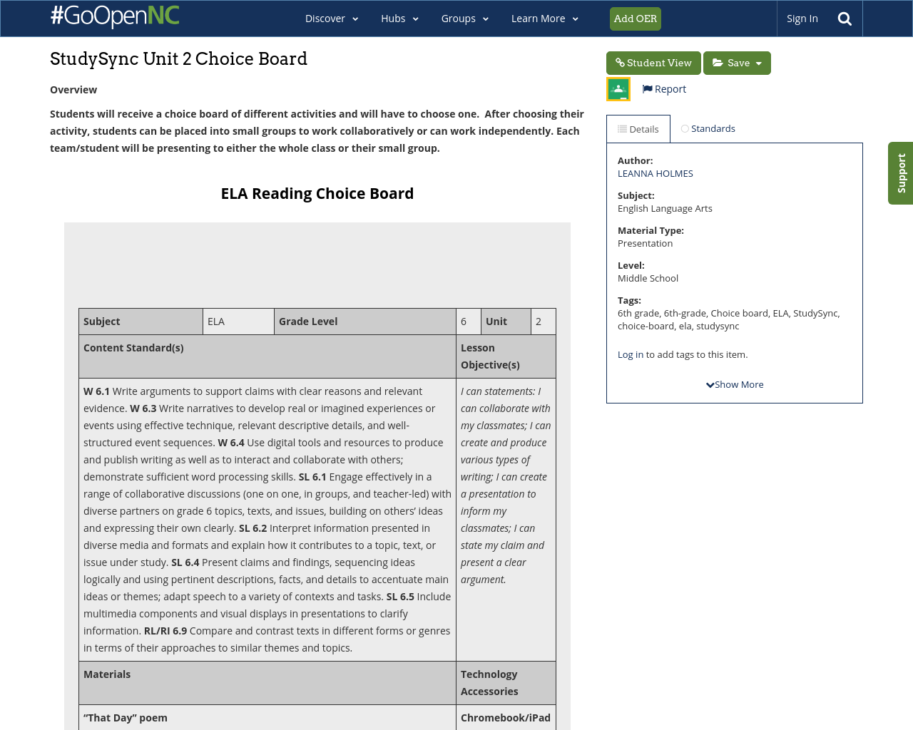
Task: Switch the toggle to Details view
Action: [638, 128]
